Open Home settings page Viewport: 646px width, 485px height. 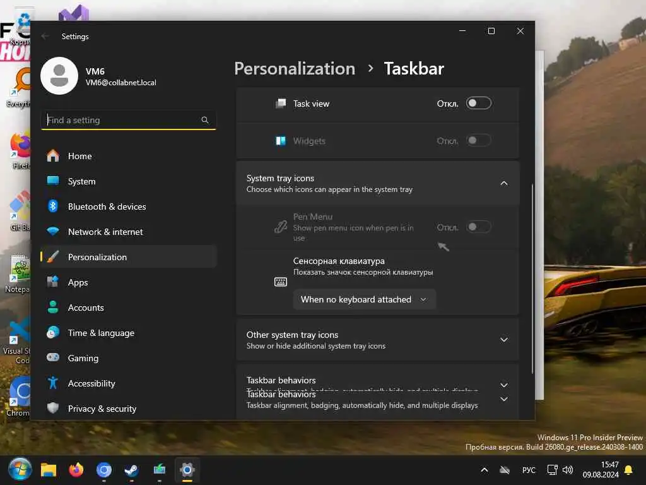[x=128, y=156]
